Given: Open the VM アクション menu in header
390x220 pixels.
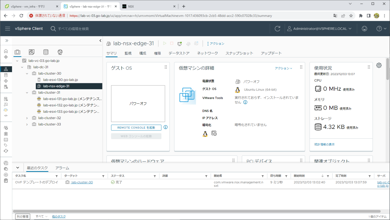Looking at the screenshot, I should [x=216, y=43].
